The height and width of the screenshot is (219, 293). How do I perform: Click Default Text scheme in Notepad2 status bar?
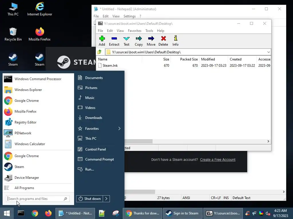(241, 198)
